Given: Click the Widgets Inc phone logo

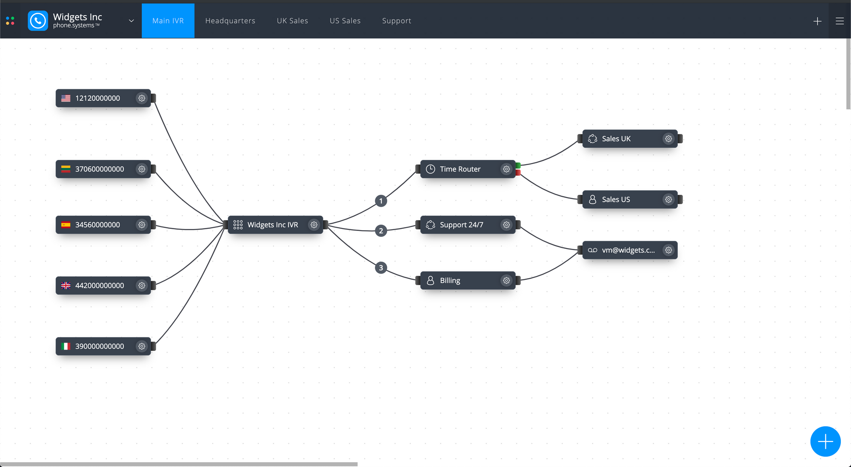Looking at the screenshot, I should point(38,21).
